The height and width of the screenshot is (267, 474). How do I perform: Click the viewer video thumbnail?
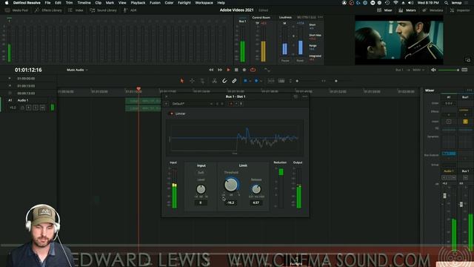(399, 40)
